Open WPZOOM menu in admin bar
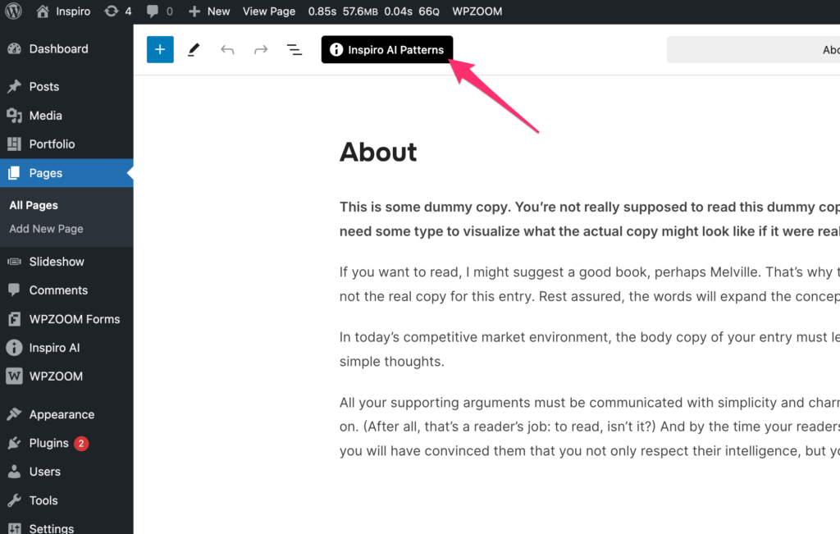Viewport: 840px width, 534px height. pos(477,11)
